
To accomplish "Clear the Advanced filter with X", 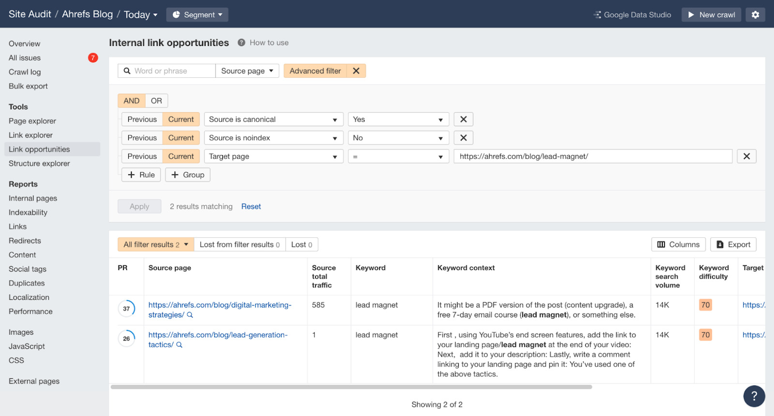I will 356,71.
